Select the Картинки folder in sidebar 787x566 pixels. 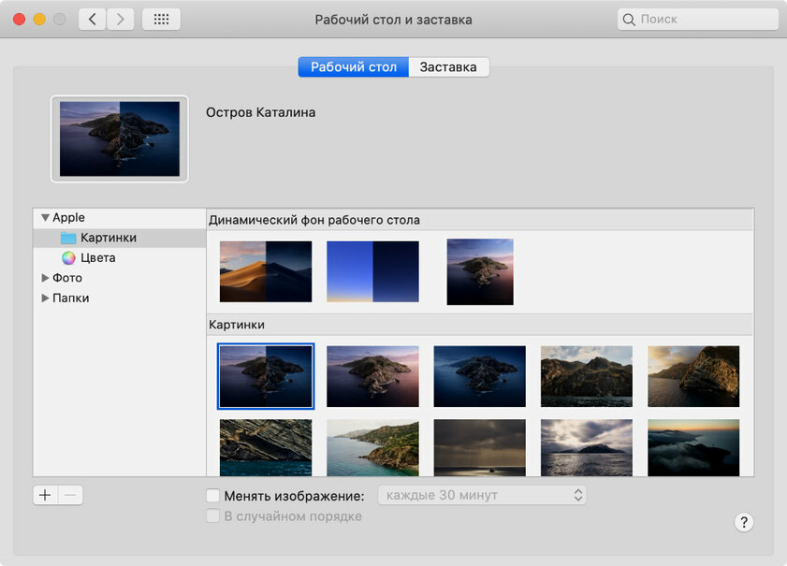[108, 238]
